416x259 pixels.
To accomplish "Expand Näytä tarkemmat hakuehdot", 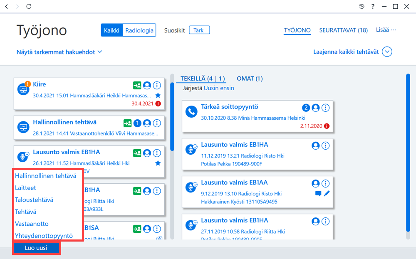I will tap(59, 52).
